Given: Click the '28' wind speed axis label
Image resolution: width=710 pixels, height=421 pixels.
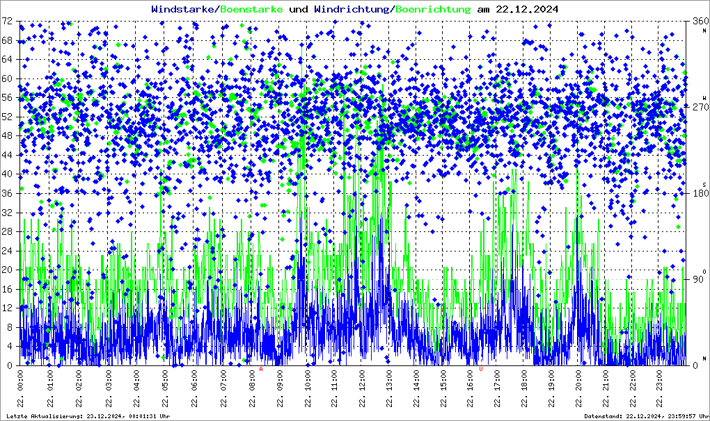Looking at the screenshot, I should pyautogui.click(x=7, y=232).
